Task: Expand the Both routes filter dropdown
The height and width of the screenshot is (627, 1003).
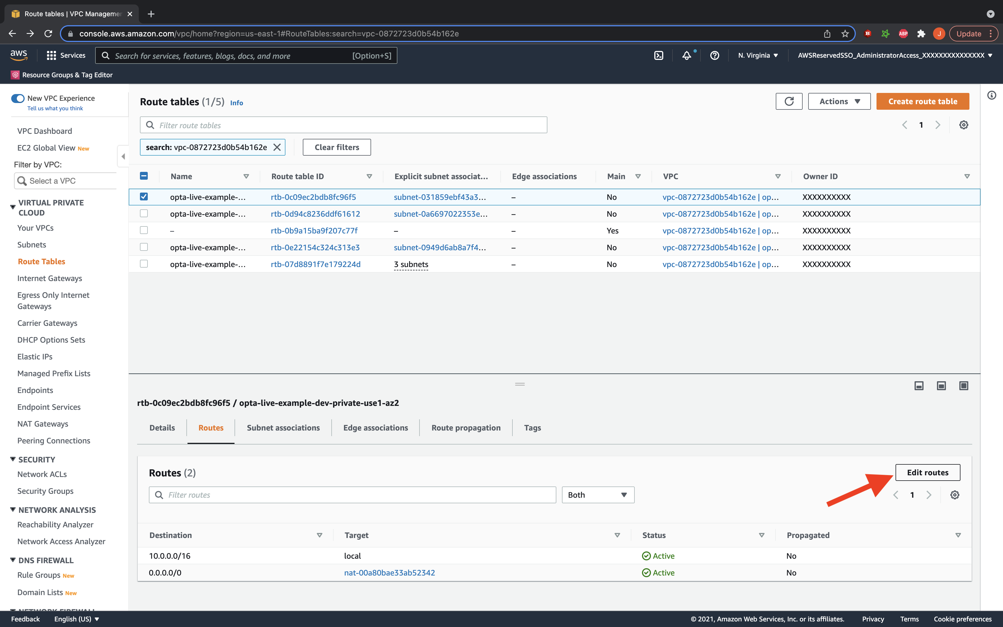Action: click(x=598, y=495)
